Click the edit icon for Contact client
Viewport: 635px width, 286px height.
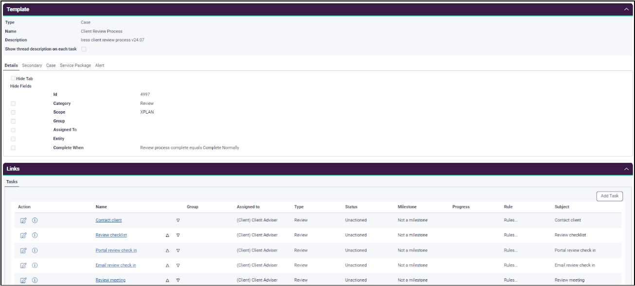tap(23, 220)
